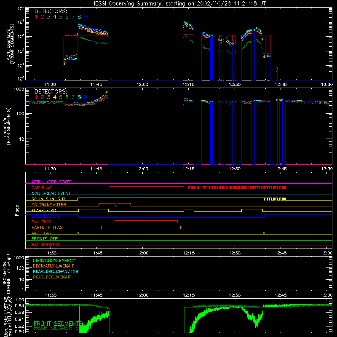Screen dimensions: 337x337
Task: Click the 13:00 time tick under the flags plot
Action: tap(327, 253)
